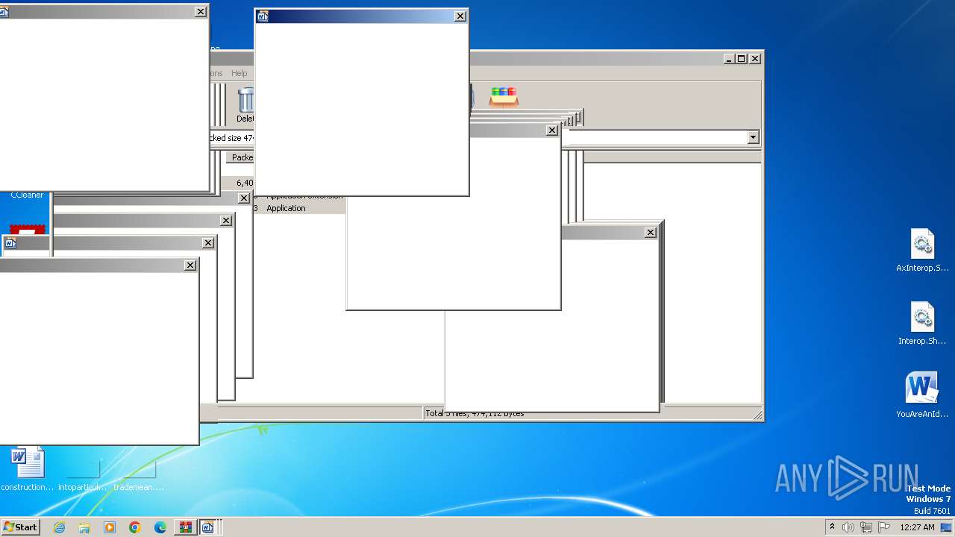
Task: Close the blank window at WinRAR's lower right
Action: [x=651, y=233]
